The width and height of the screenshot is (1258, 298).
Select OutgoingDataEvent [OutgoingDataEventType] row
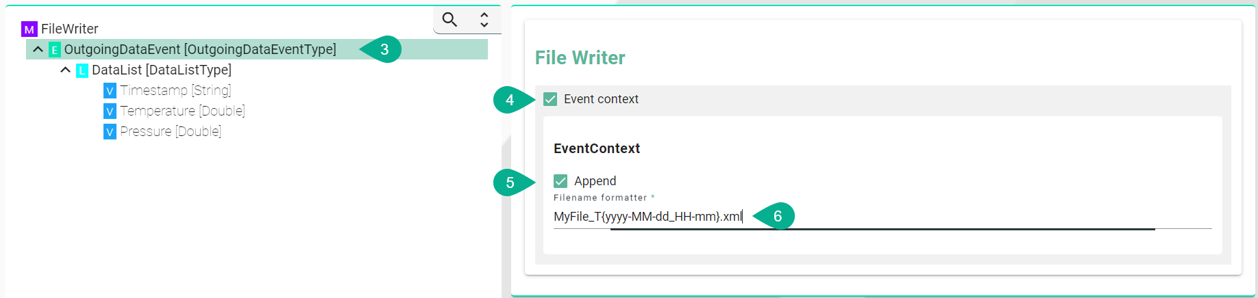coord(199,50)
